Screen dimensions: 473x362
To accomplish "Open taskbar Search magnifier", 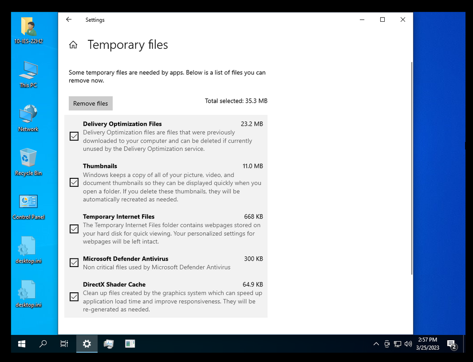I will pyautogui.click(x=43, y=343).
